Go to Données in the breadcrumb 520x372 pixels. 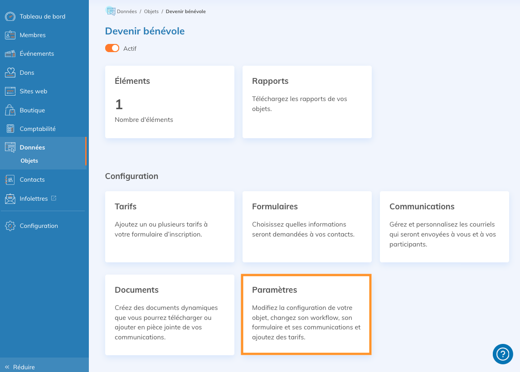(126, 11)
